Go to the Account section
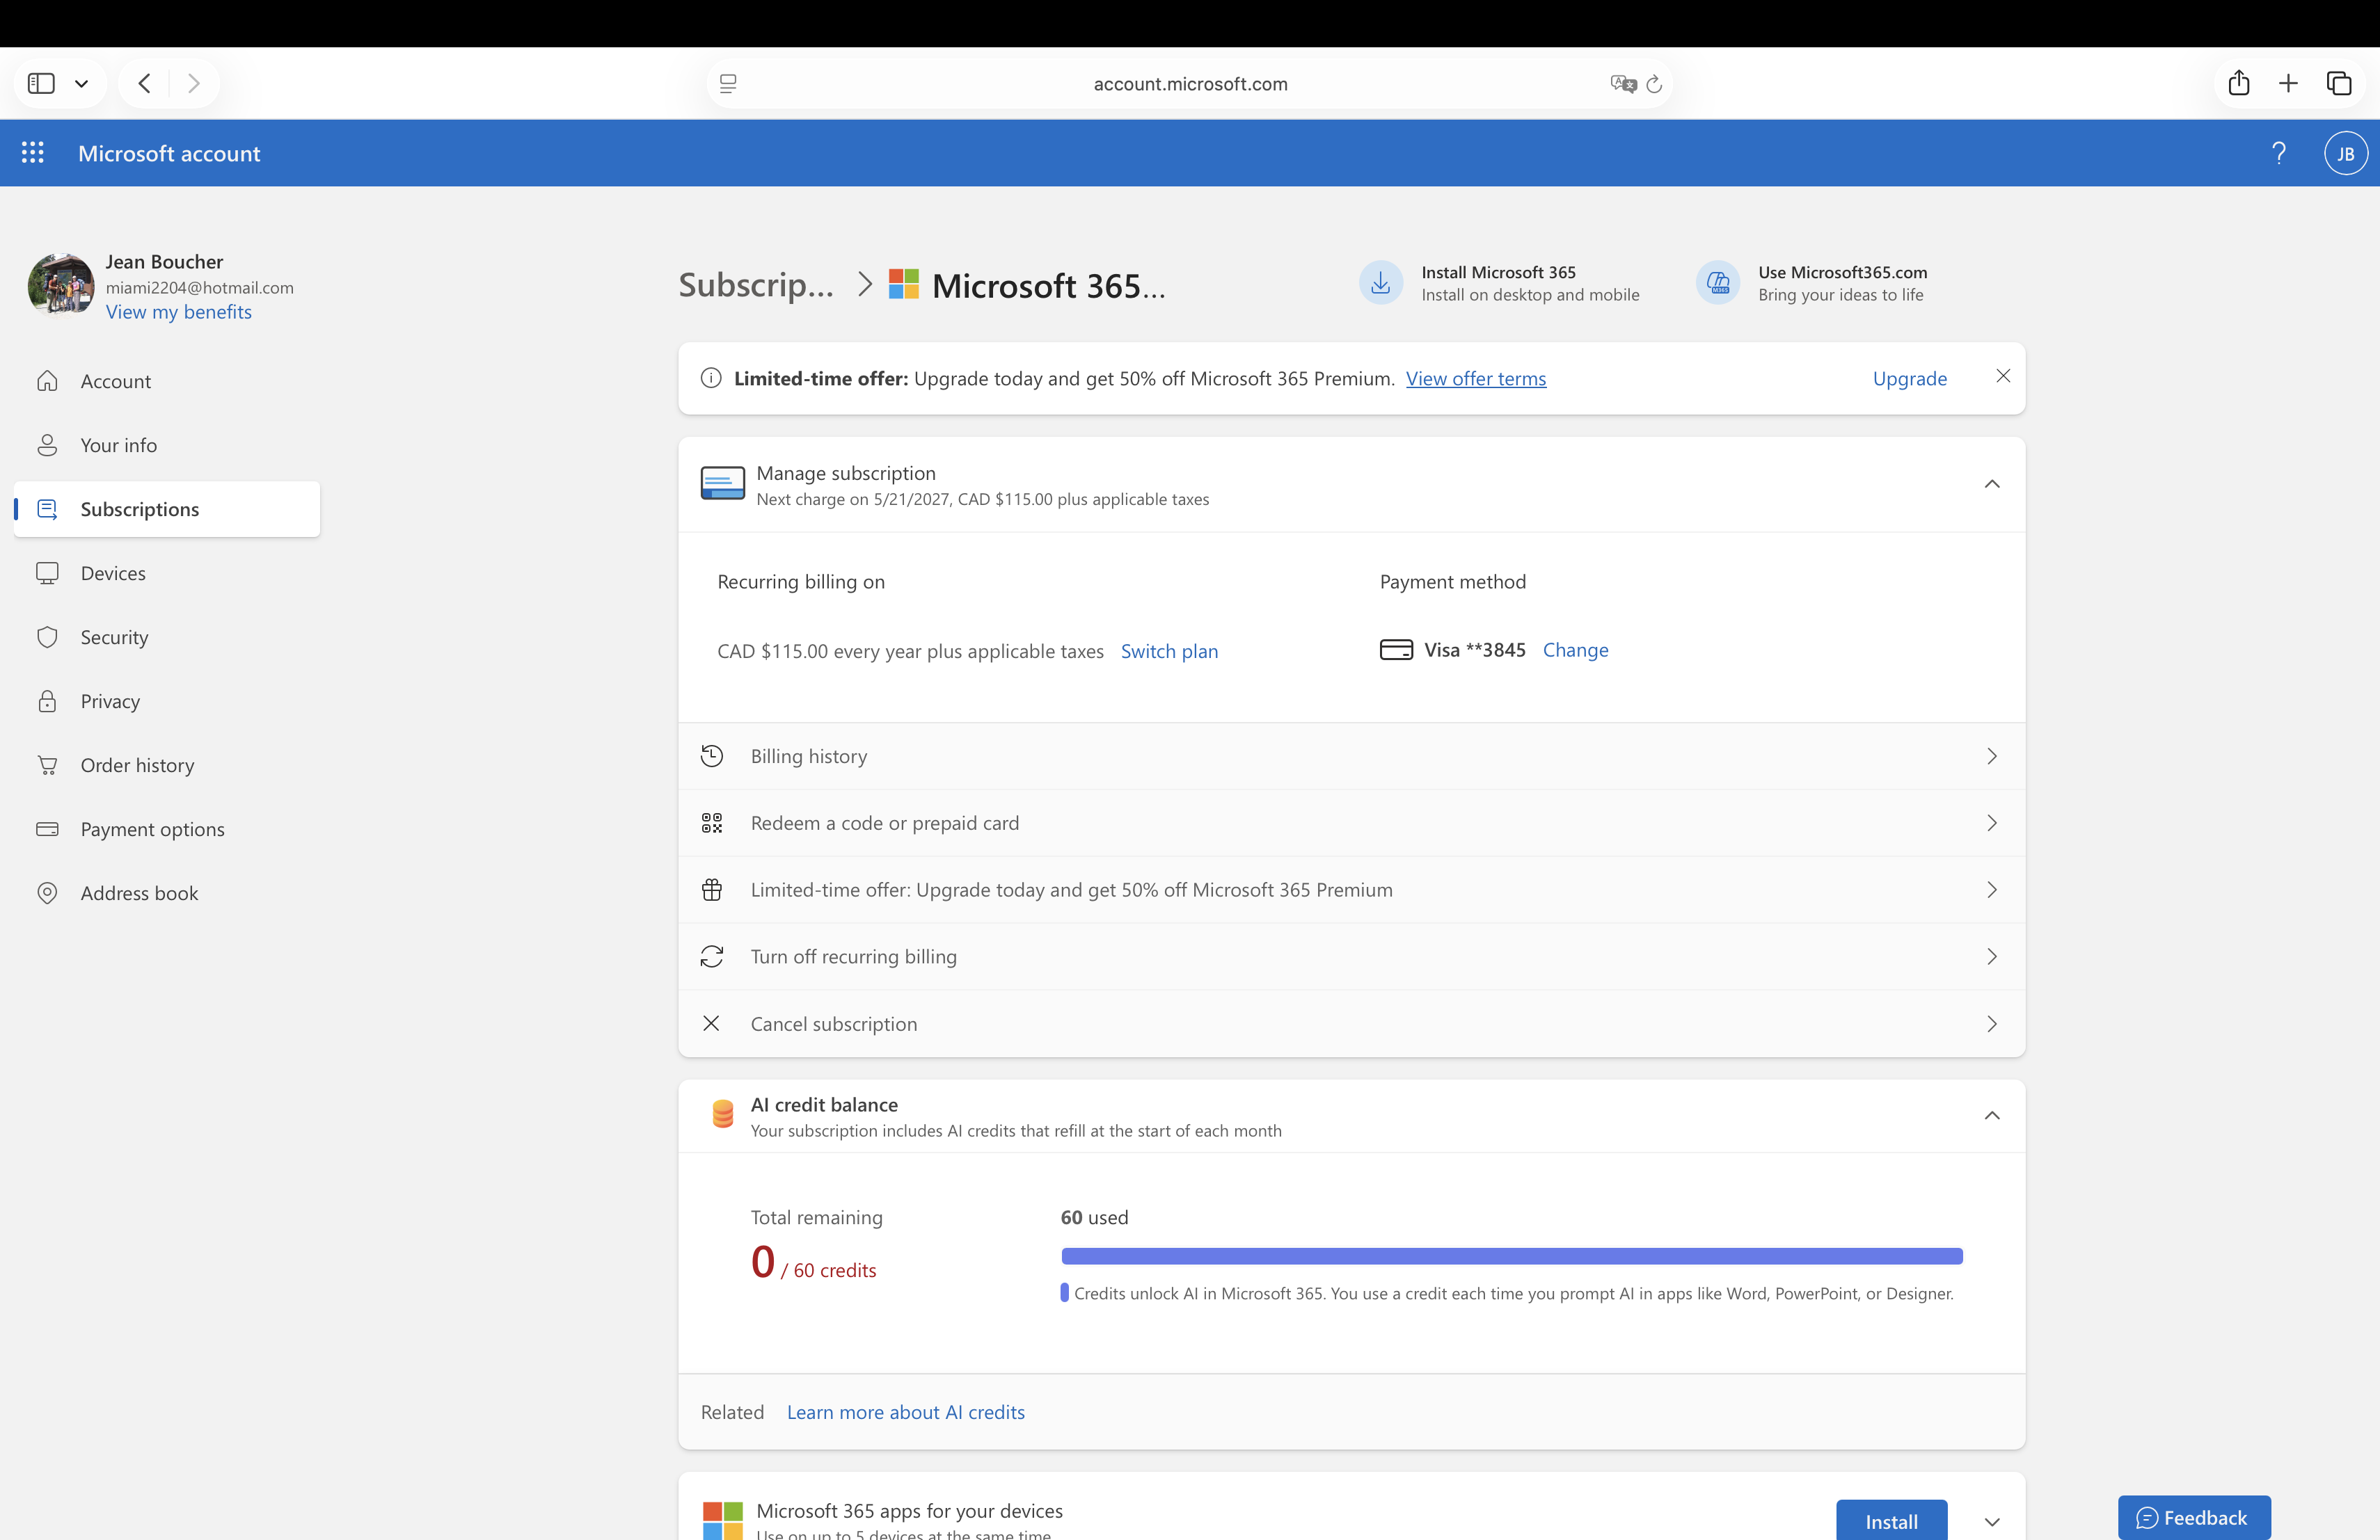This screenshot has height=1540, width=2380. (167, 380)
